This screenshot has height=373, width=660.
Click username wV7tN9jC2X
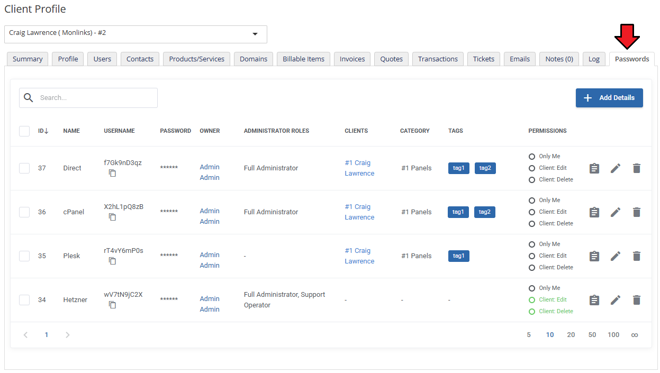click(123, 295)
